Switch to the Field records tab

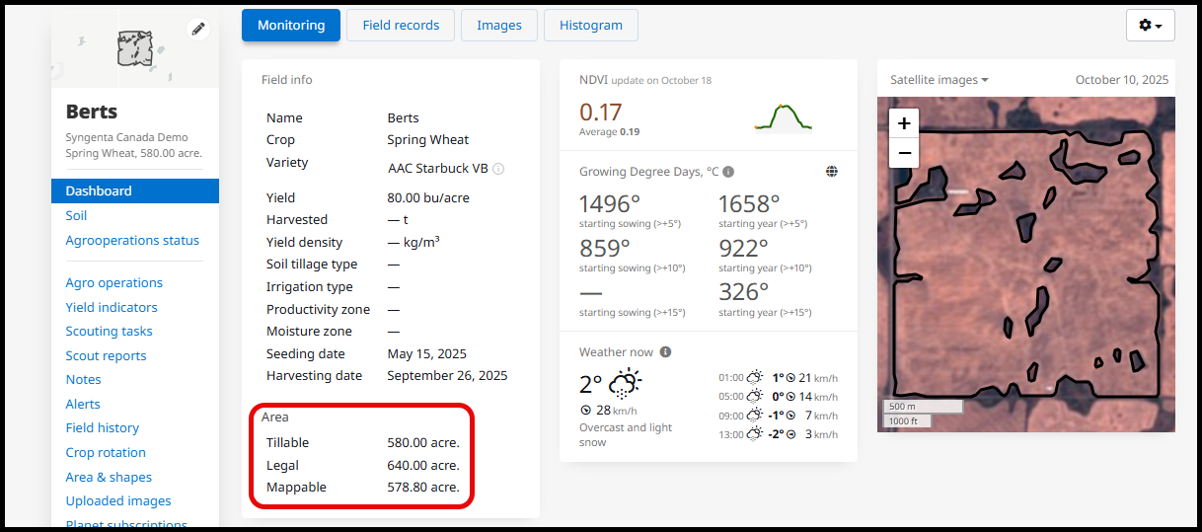(x=400, y=26)
